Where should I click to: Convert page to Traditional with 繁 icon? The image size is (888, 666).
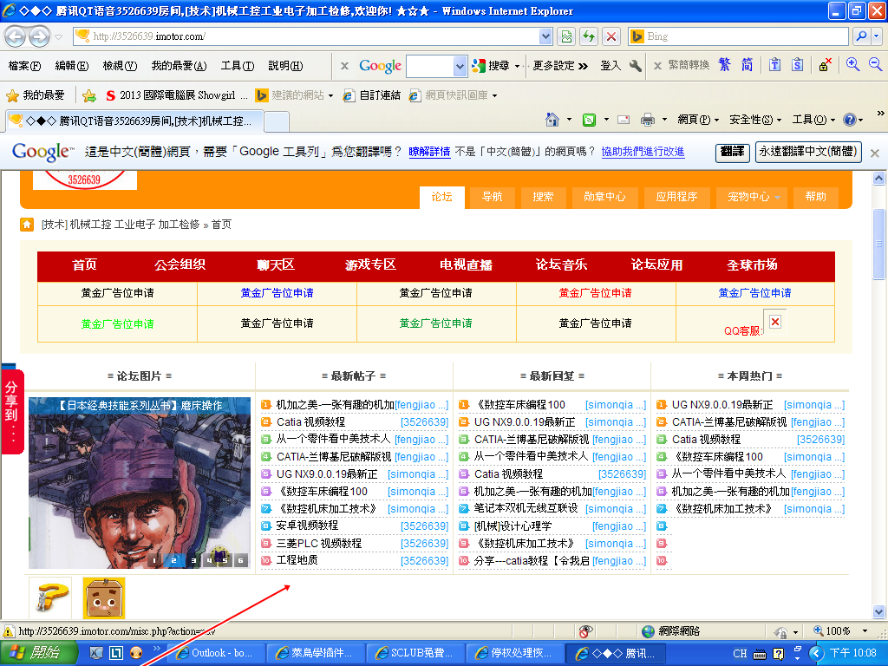pos(724,65)
